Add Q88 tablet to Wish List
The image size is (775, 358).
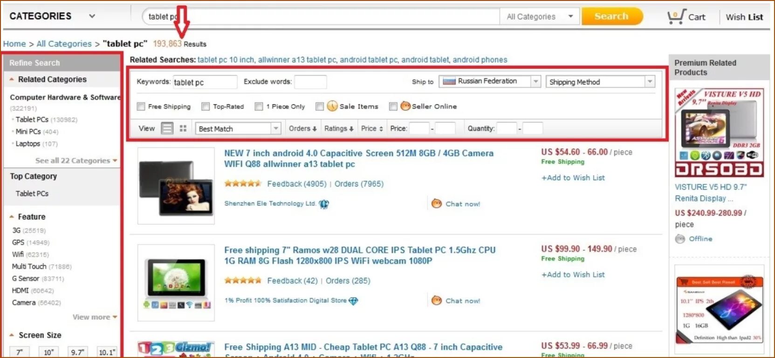pyautogui.click(x=573, y=178)
